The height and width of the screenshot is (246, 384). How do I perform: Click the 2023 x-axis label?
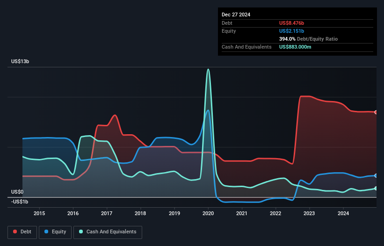point(309,213)
